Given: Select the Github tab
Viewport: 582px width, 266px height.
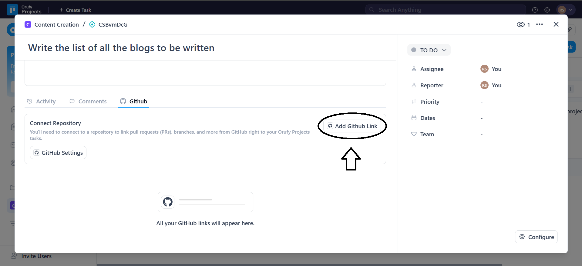Looking at the screenshot, I should tap(133, 101).
